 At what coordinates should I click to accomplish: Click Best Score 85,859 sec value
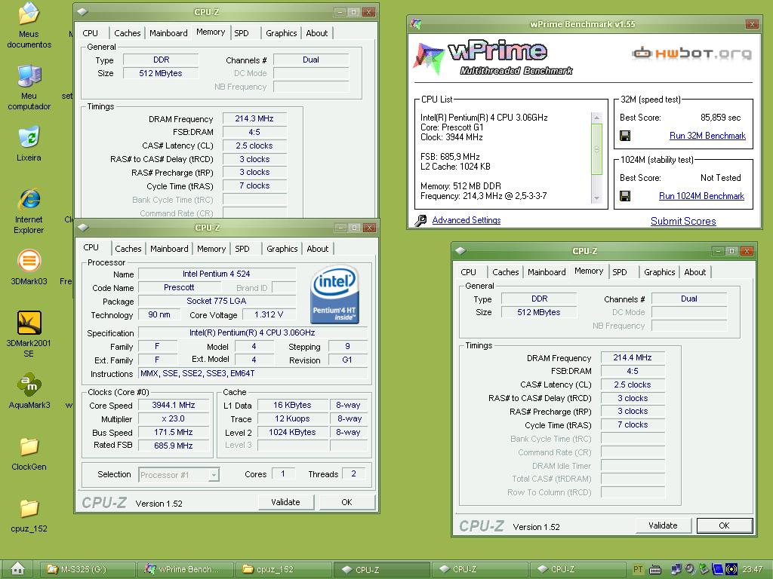click(x=720, y=118)
